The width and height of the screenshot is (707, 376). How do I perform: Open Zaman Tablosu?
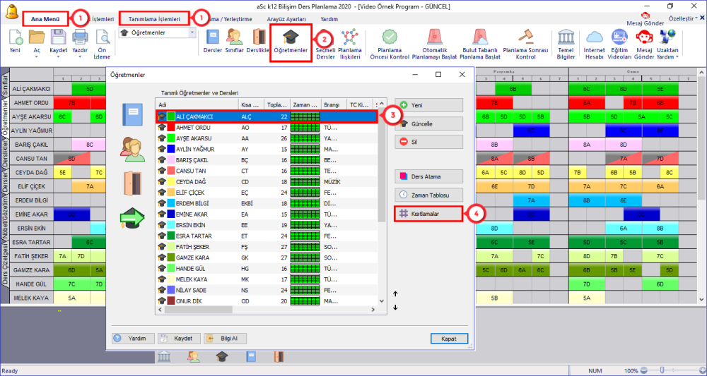(429, 195)
